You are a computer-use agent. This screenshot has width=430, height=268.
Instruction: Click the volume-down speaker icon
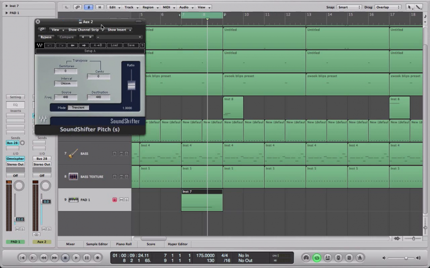(x=384, y=258)
